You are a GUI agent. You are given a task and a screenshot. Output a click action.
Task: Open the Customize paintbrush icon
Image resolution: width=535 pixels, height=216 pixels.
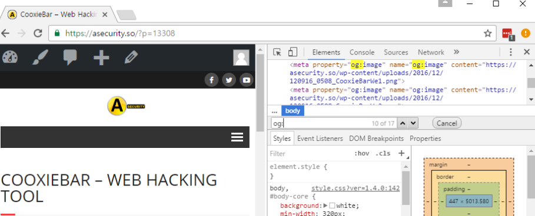click(40, 57)
